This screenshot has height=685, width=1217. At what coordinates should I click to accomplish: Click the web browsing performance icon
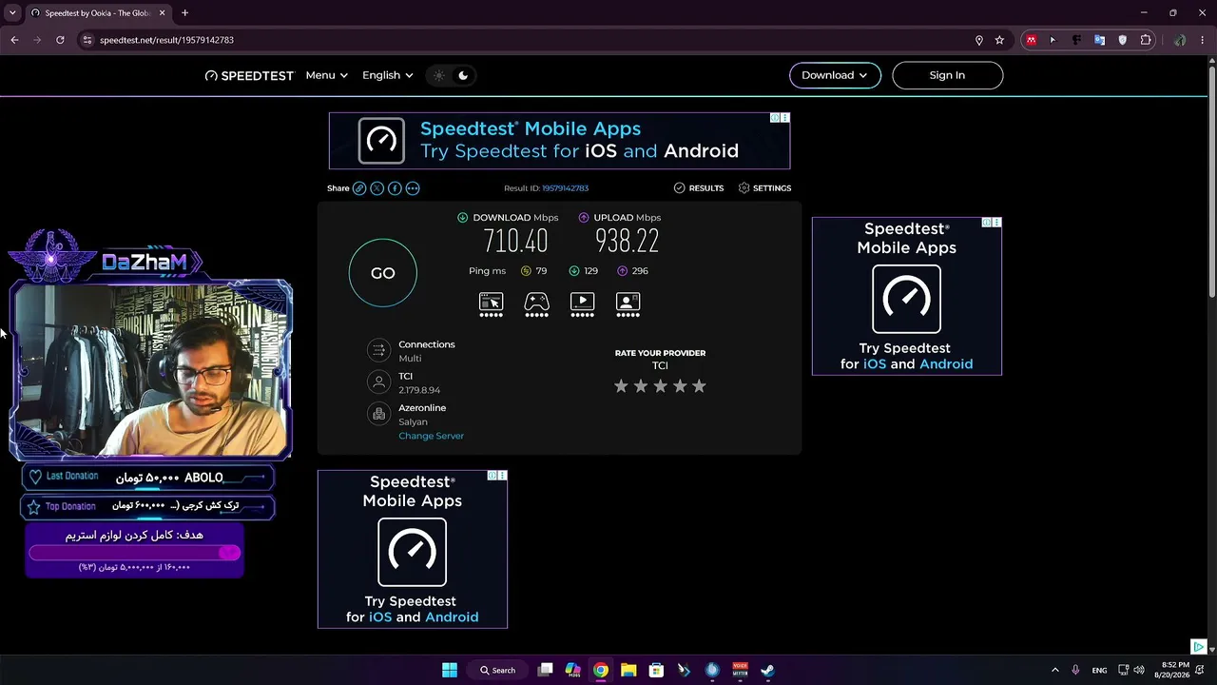tap(491, 304)
